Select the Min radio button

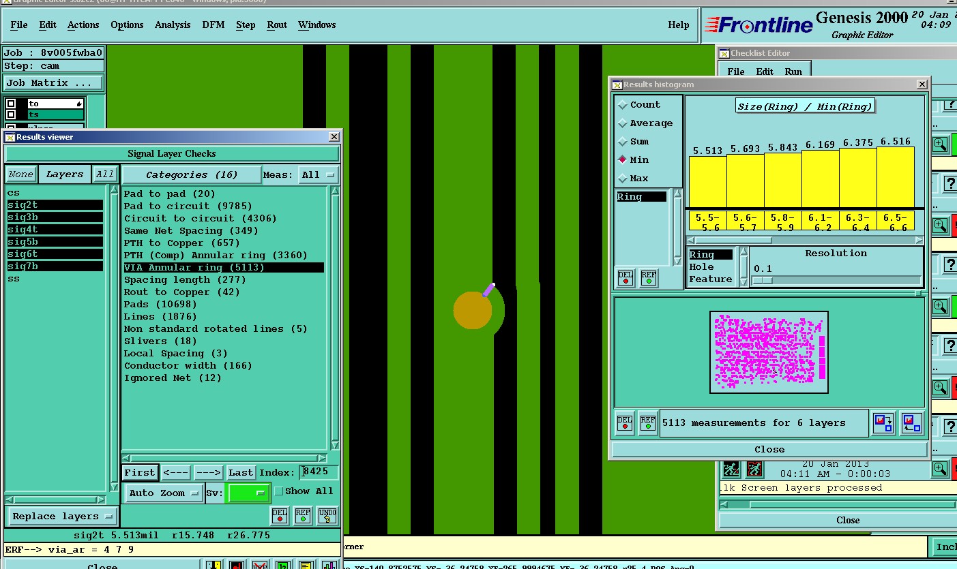point(623,160)
